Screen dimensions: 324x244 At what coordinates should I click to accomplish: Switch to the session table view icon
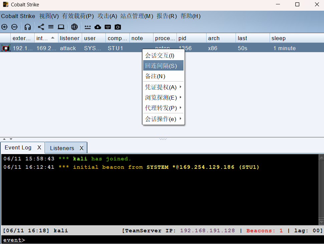[x=51, y=27]
